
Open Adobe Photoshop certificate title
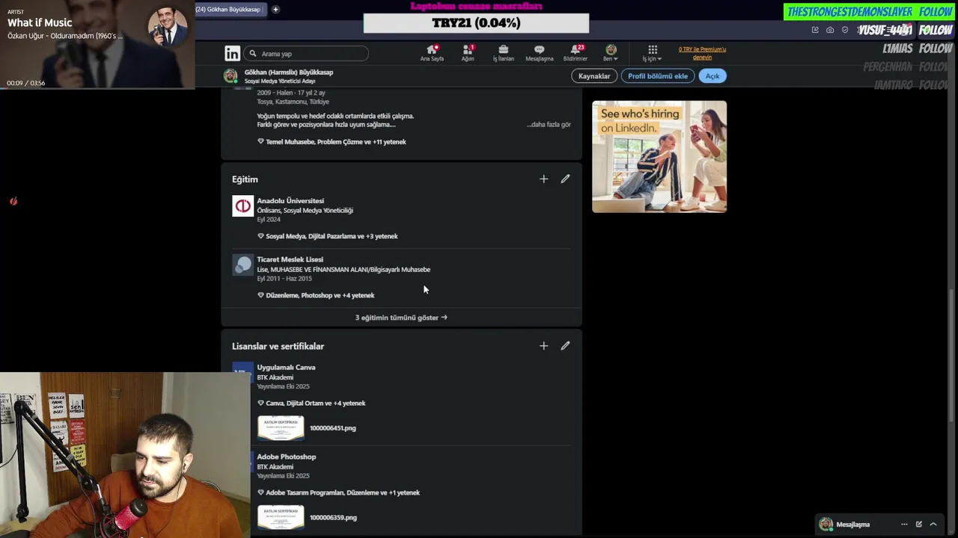pos(287,457)
